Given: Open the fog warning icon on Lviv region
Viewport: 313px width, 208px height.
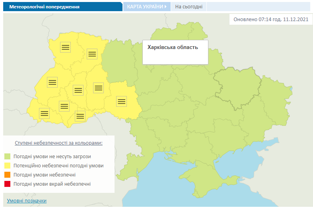Looking at the screenshot, I should click(52, 82).
